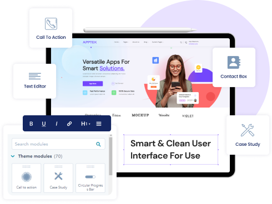Viewport: 272px width, 204px height.
Task: Click the Contact Box label
Action: pos(234,76)
